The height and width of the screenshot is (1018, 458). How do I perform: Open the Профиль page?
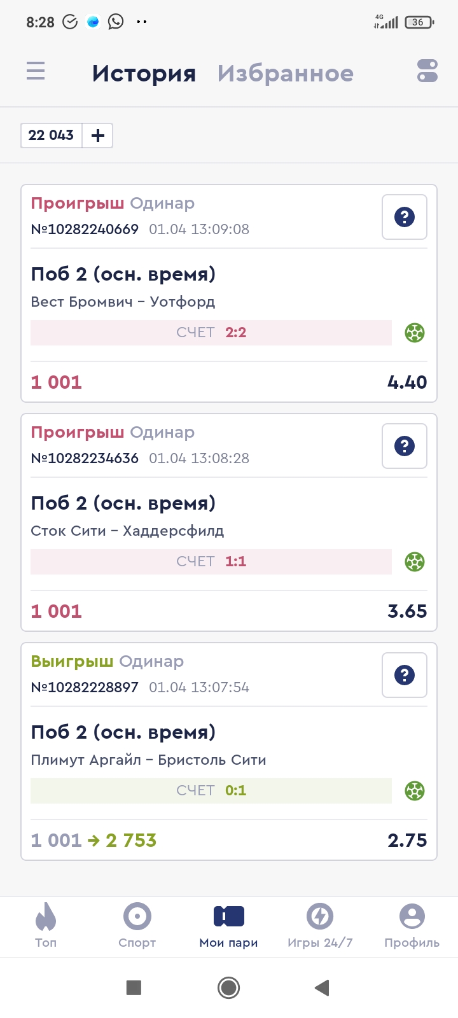[412, 924]
